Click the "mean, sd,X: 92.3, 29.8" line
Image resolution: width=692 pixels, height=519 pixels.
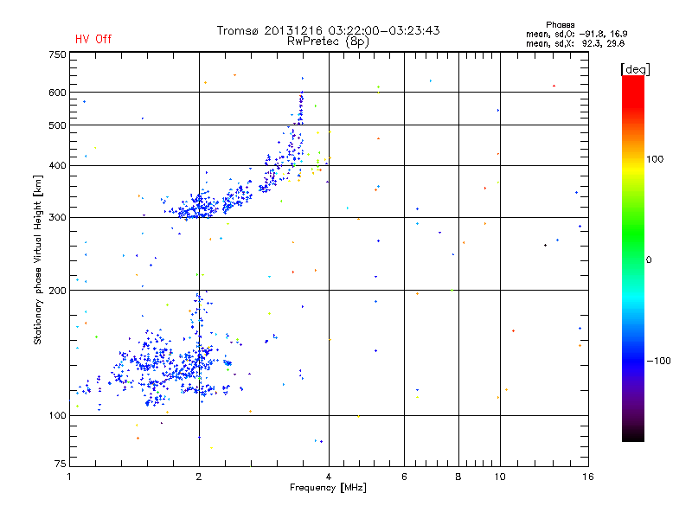(x=575, y=43)
